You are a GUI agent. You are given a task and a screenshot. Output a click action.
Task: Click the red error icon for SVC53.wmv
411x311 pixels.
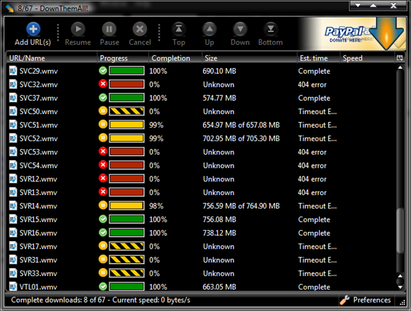coord(103,152)
